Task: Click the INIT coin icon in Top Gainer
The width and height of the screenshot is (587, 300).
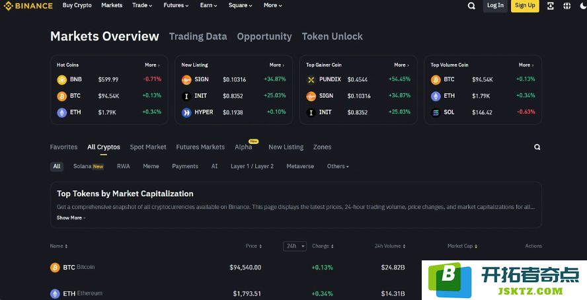Action: 311,112
